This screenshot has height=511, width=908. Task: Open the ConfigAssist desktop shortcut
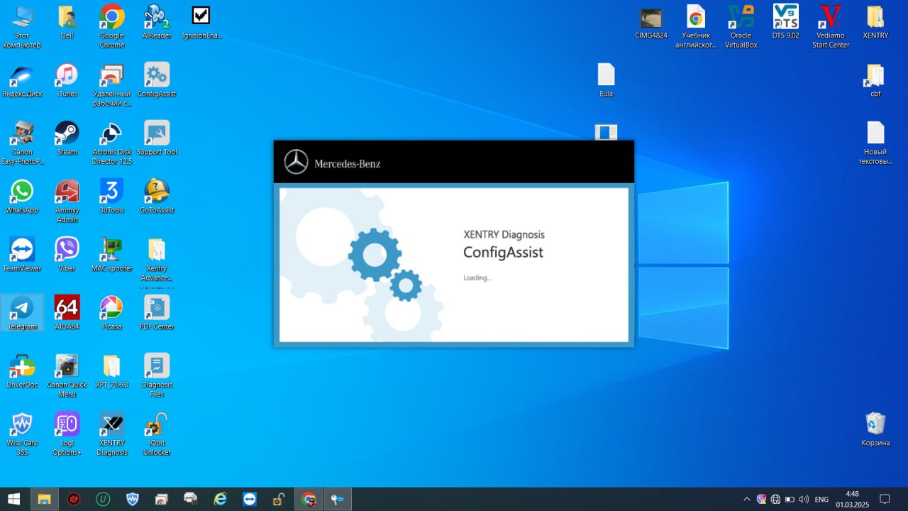tap(157, 76)
